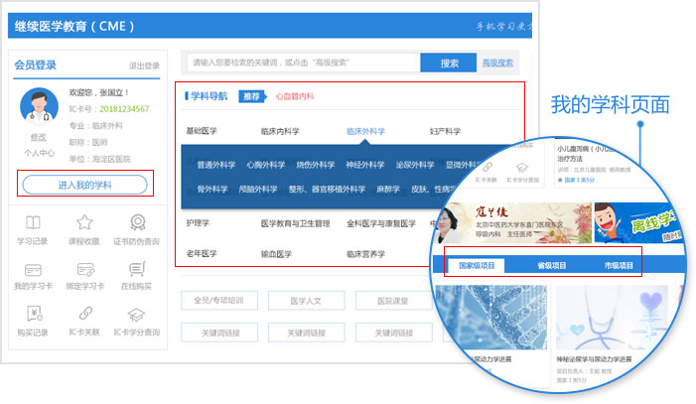
Task: Open 我的学习卡 card icon
Action: (x=33, y=271)
